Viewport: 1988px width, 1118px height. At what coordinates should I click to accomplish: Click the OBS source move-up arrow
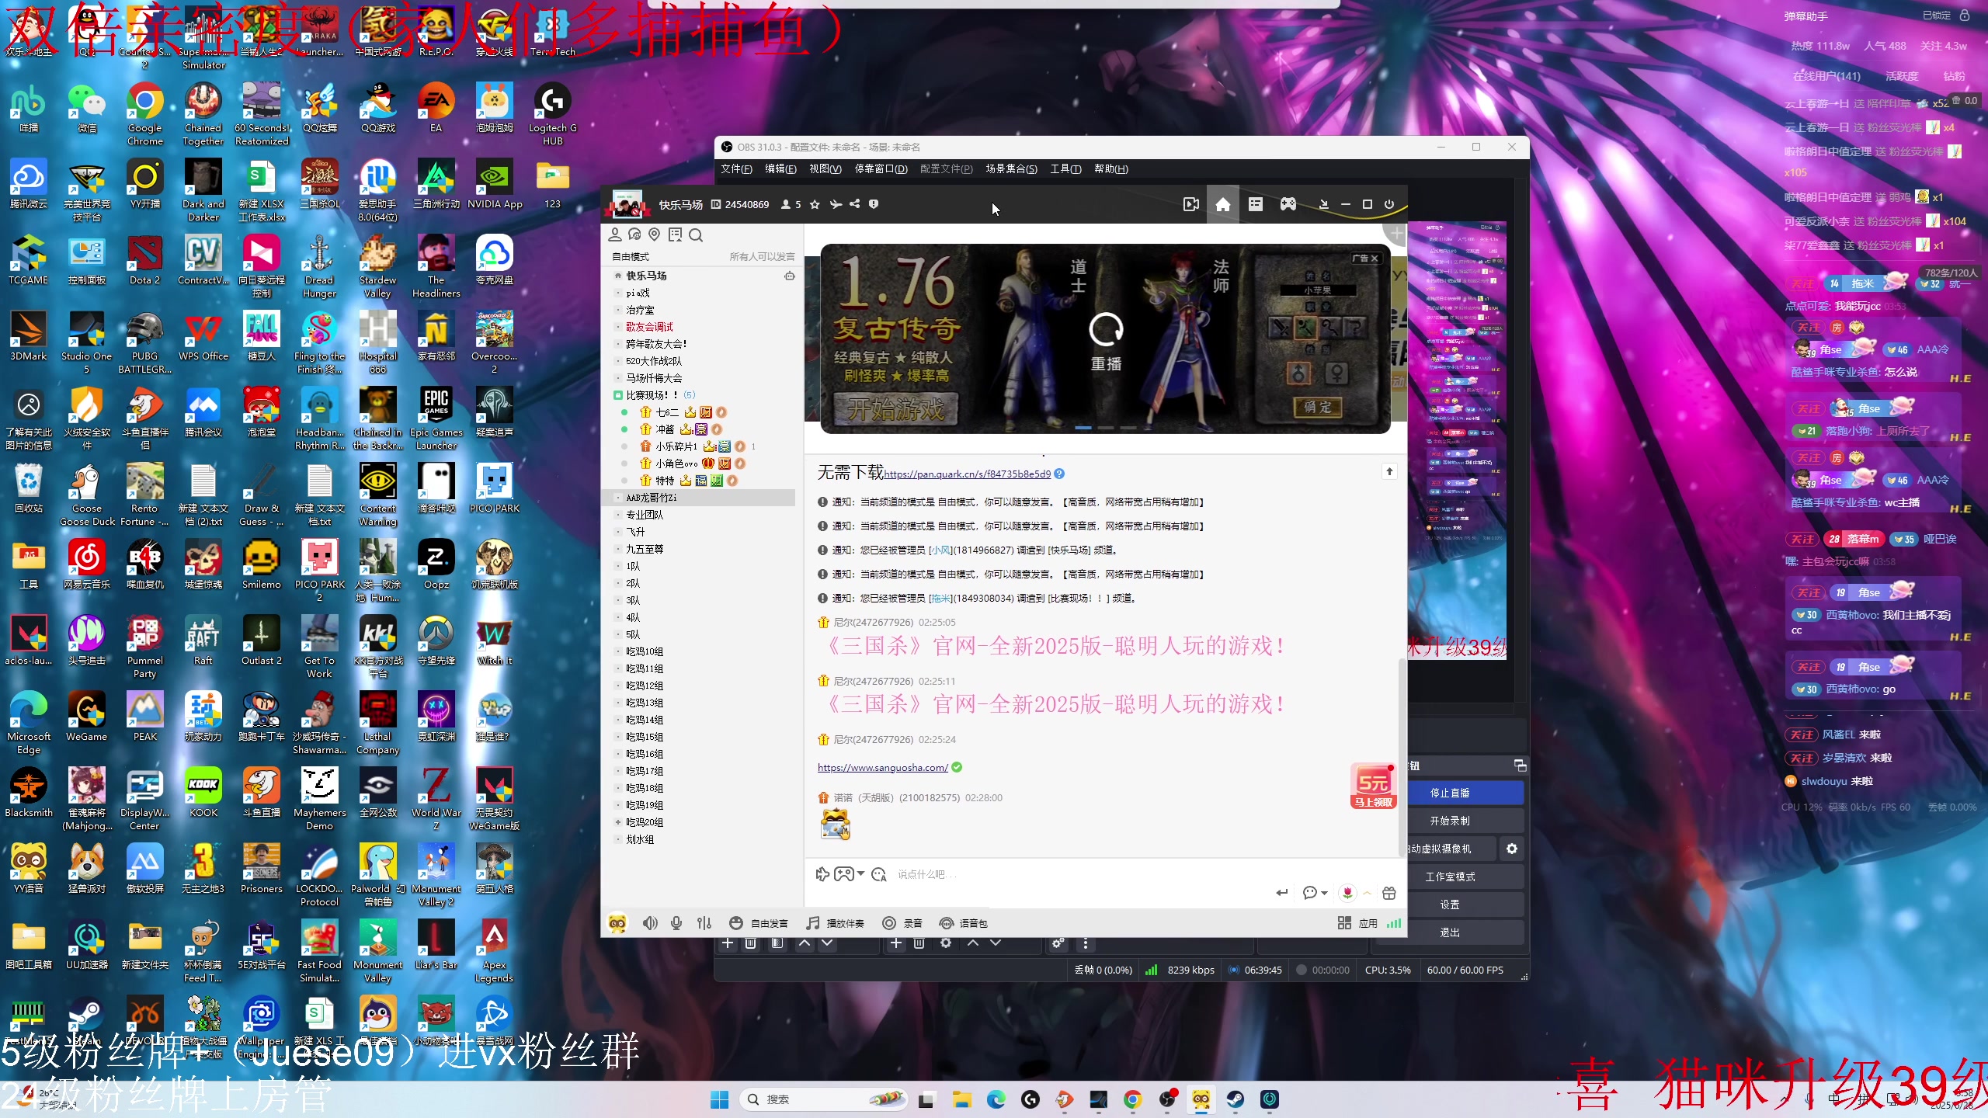click(973, 943)
